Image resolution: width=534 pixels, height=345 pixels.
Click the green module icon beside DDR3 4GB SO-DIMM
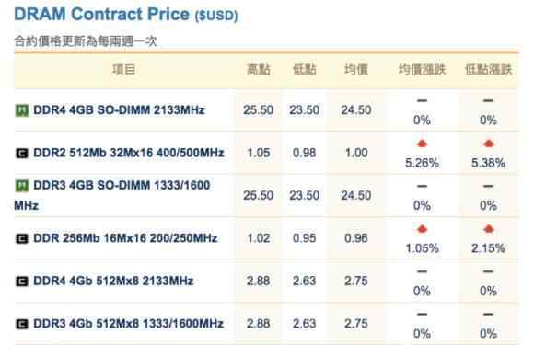(22, 186)
